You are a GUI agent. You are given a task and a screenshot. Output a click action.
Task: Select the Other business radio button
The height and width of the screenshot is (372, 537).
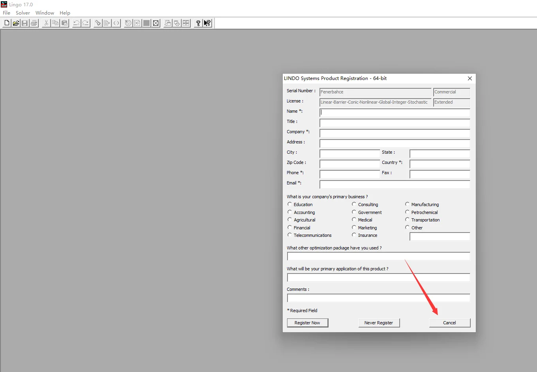tap(407, 227)
